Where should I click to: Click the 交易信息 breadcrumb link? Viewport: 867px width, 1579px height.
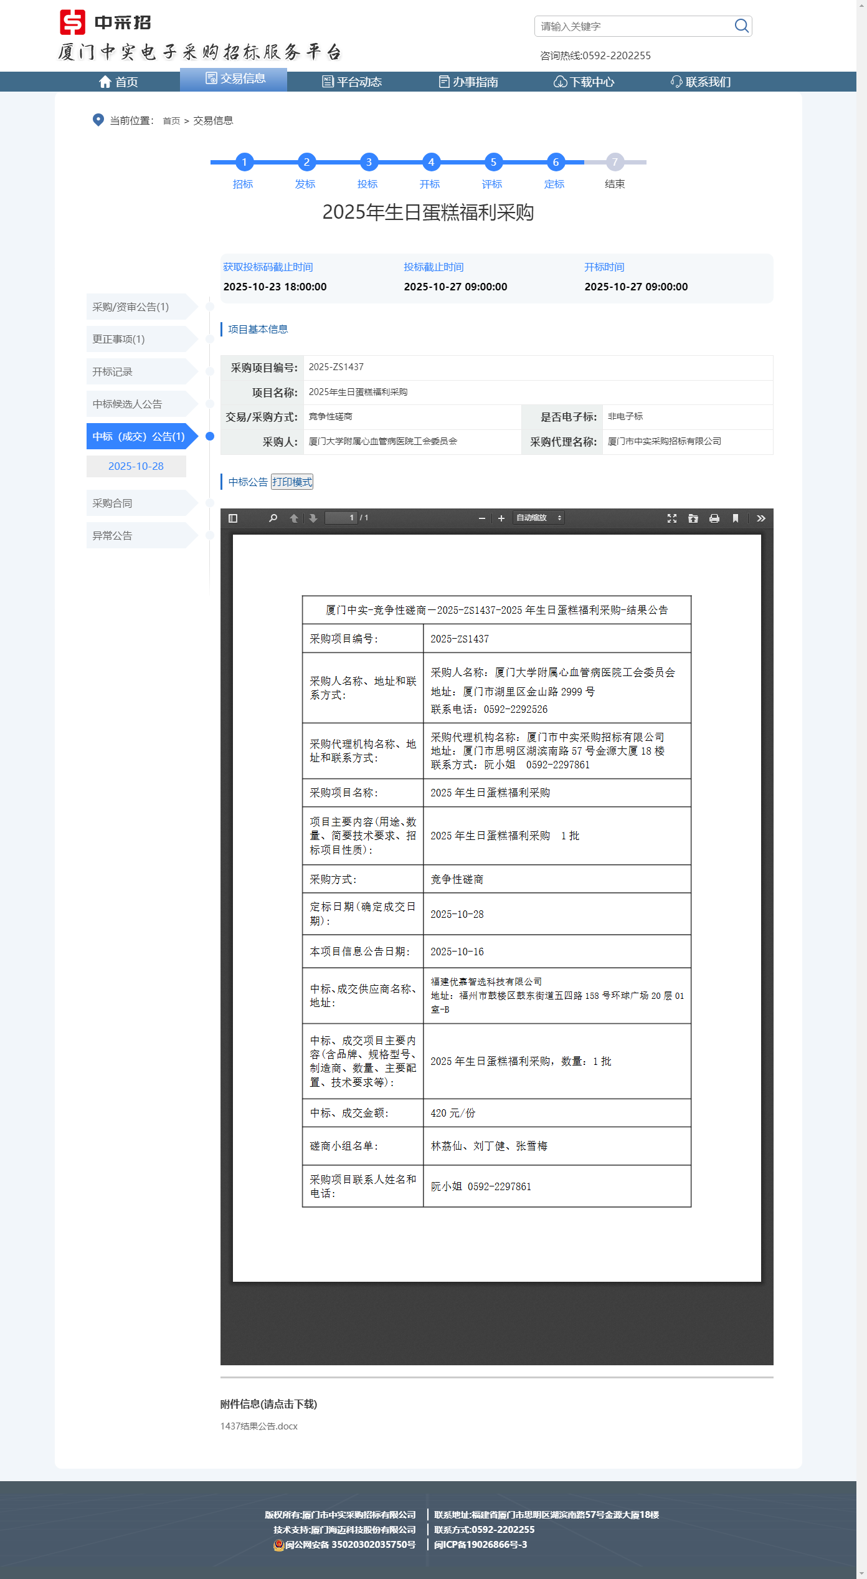pos(213,121)
